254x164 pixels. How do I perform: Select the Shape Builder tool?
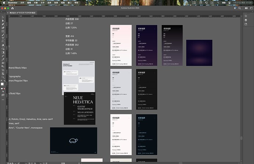click(3, 49)
